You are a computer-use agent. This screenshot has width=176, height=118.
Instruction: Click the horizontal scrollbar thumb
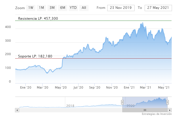[145, 110]
